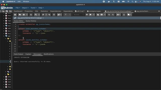Open the Messages results tab
This screenshot has height=90, width=161.
click(x=37, y=54)
